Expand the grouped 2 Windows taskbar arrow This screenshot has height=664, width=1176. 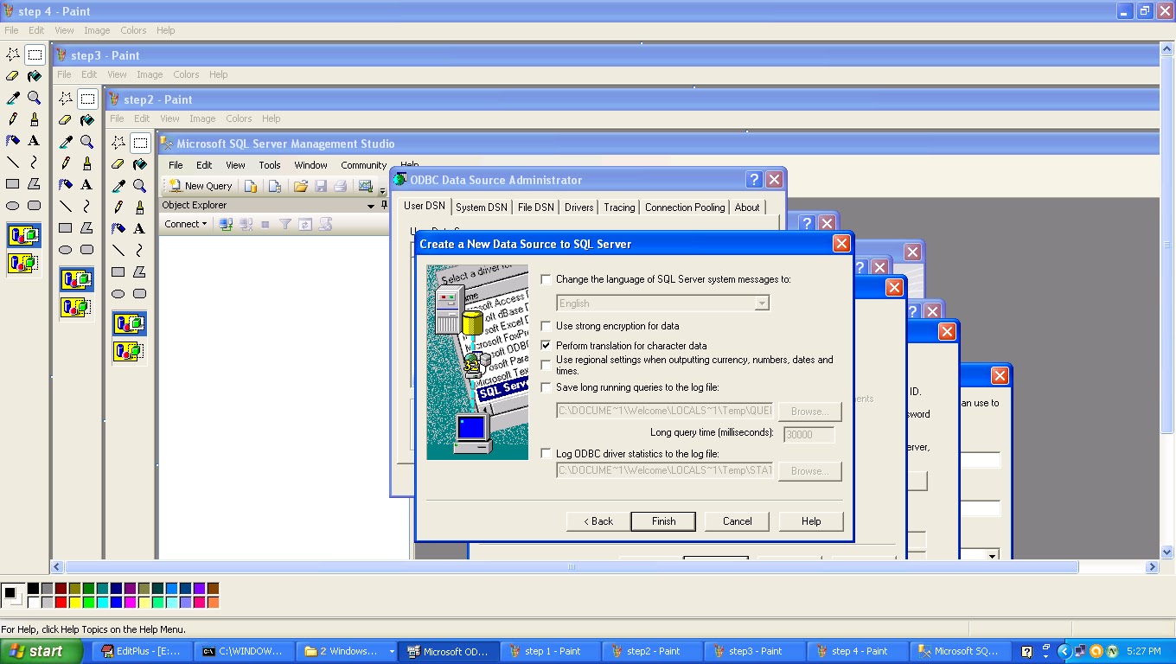(392, 651)
